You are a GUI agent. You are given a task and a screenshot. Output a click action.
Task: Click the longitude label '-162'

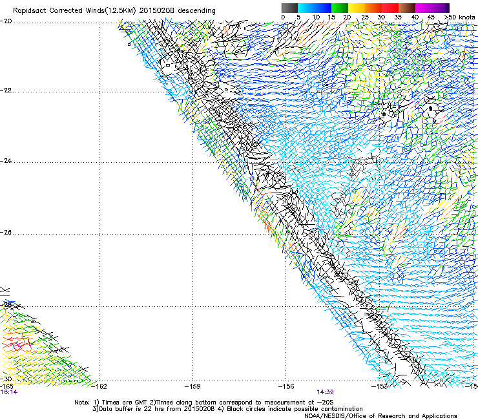[x=99, y=386]
